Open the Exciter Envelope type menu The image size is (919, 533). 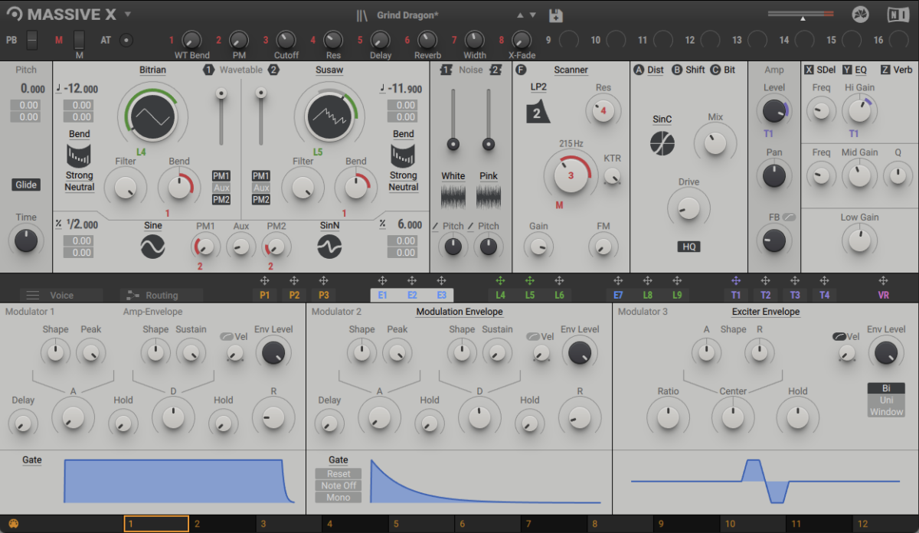coord(766,312)
